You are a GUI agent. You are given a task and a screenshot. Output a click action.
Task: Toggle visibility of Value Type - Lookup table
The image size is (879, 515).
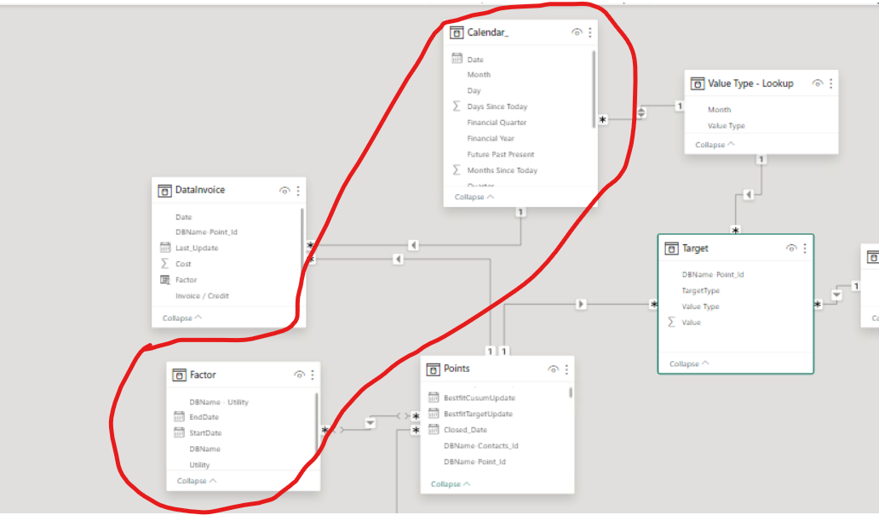click(x=818, y=83)
